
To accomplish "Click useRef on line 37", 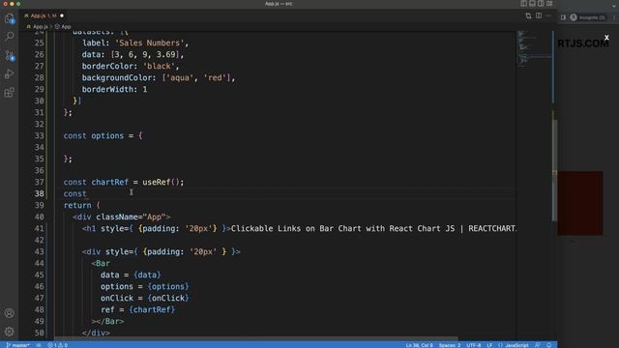I will point(157,183).
